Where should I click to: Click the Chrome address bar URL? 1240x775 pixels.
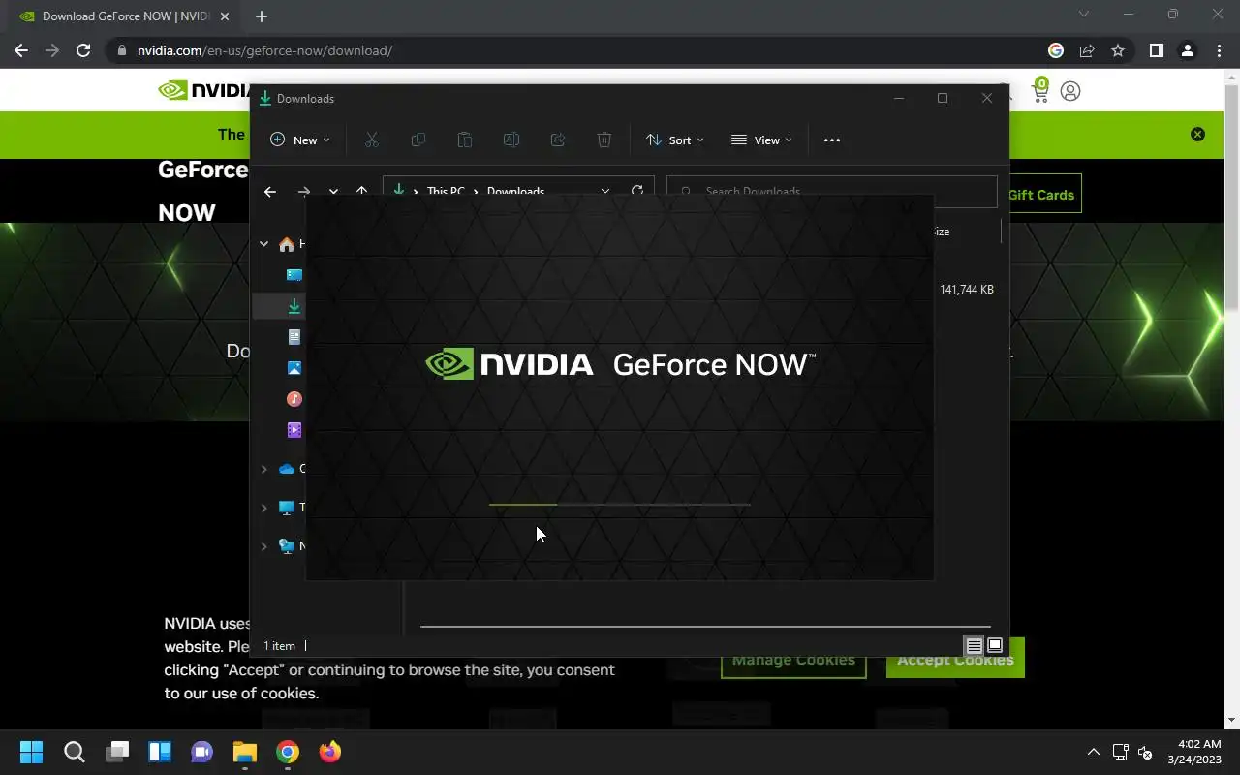[x=264, y=50]
